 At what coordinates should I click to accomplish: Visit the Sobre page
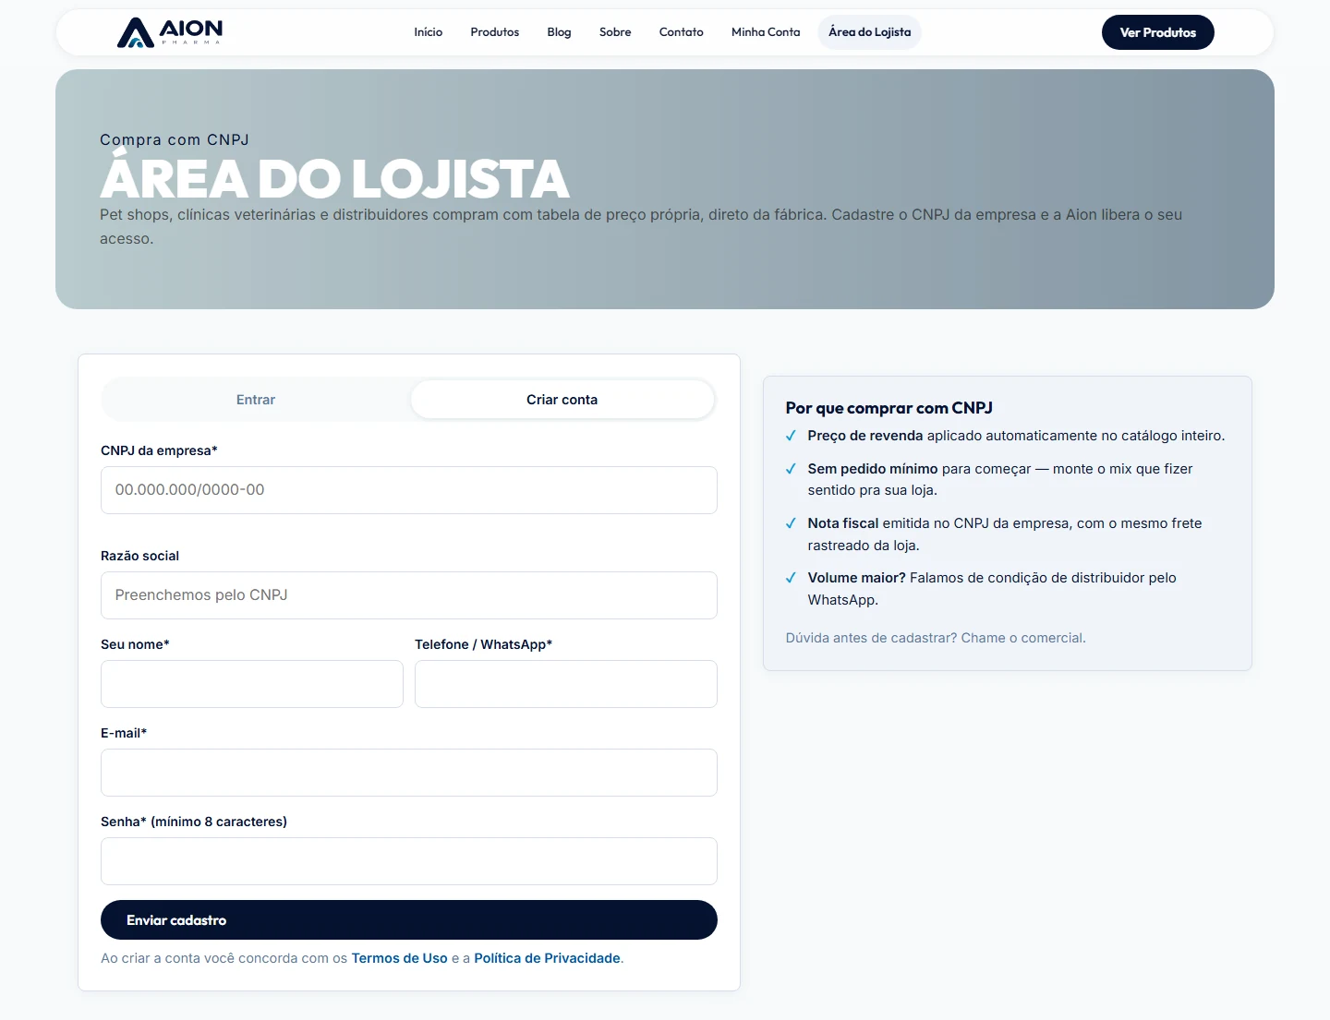coord(615,32)
